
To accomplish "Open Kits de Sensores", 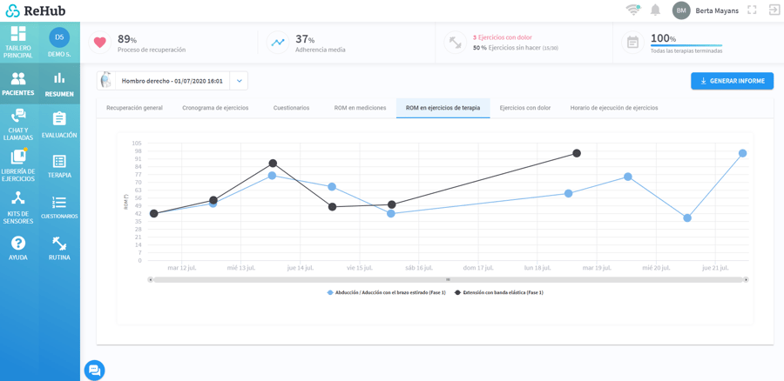I will 18,207.
